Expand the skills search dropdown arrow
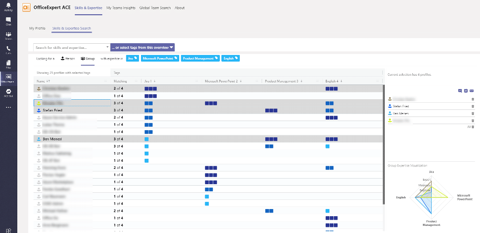This screenshot has width=480, height=233. pyautogui.click(x=107, y=47)
